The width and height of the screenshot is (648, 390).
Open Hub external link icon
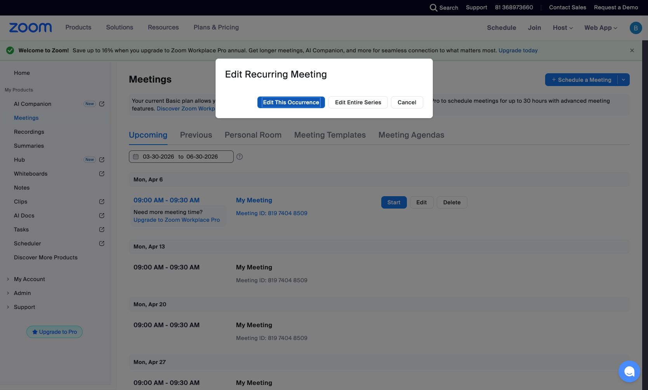(x=102, y=160)
